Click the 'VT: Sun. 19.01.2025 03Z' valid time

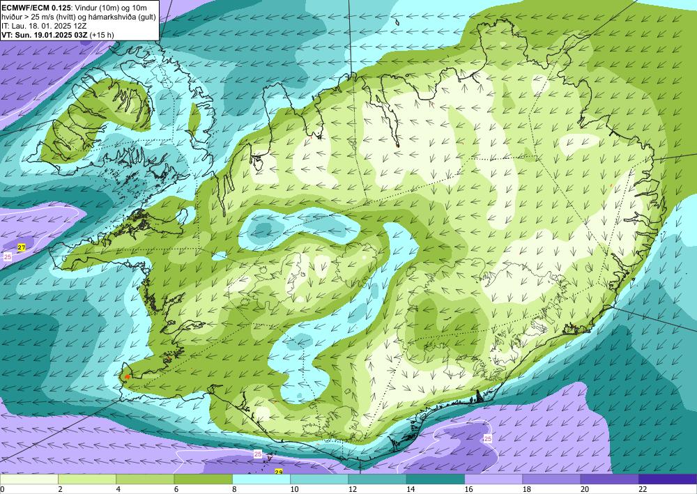tap(45, 35)
